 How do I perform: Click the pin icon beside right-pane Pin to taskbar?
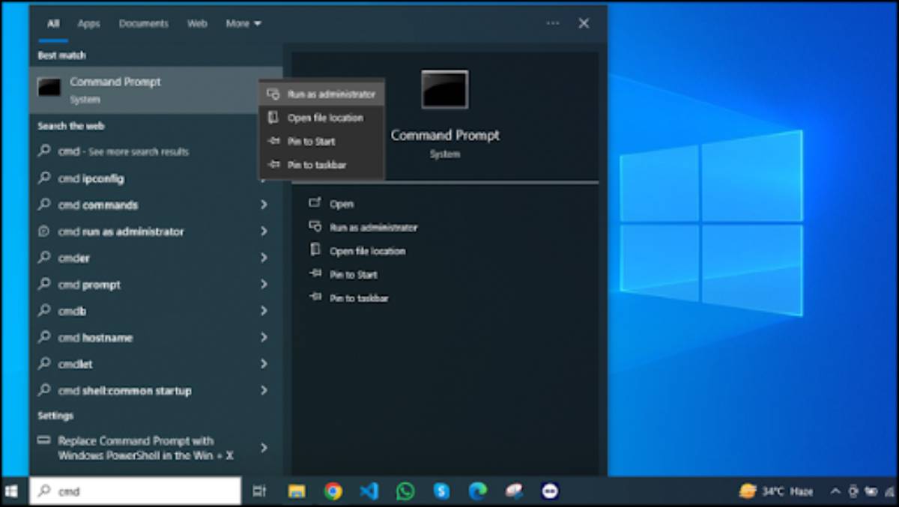click(315, 297)
